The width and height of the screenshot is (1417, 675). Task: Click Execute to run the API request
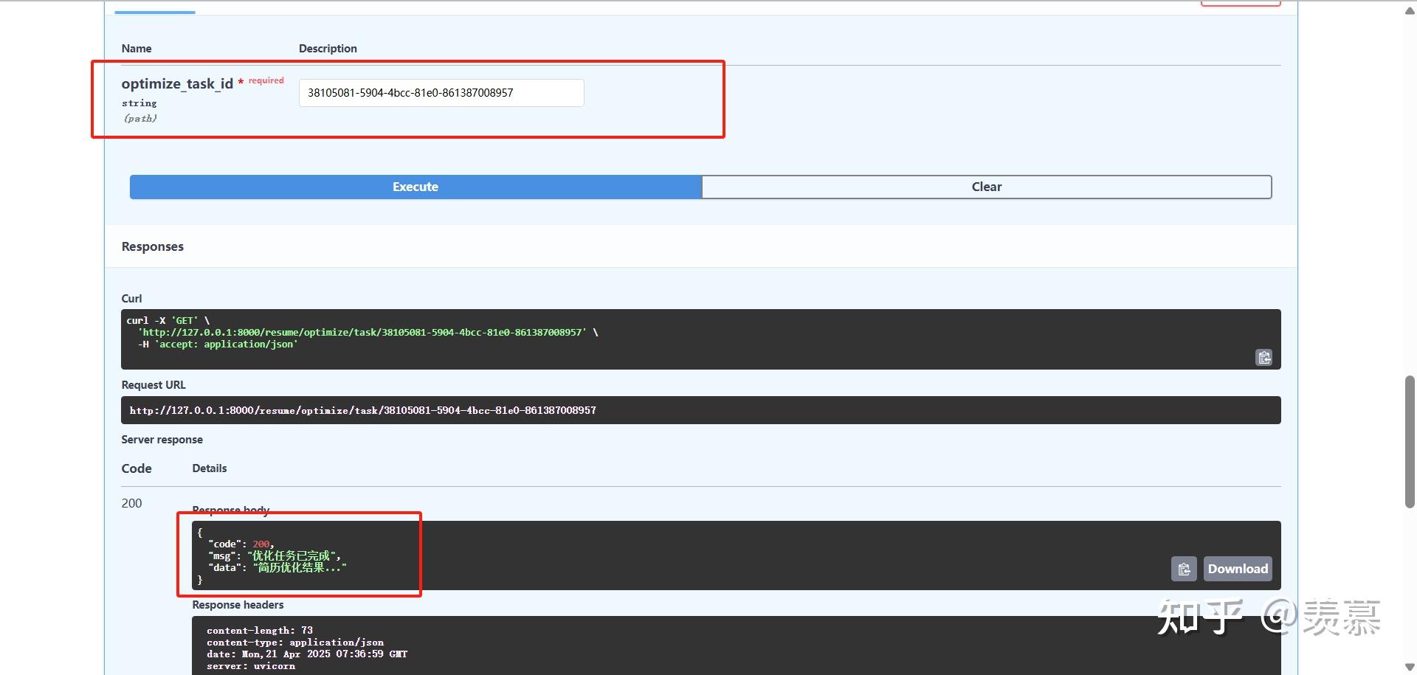(415, 187)
